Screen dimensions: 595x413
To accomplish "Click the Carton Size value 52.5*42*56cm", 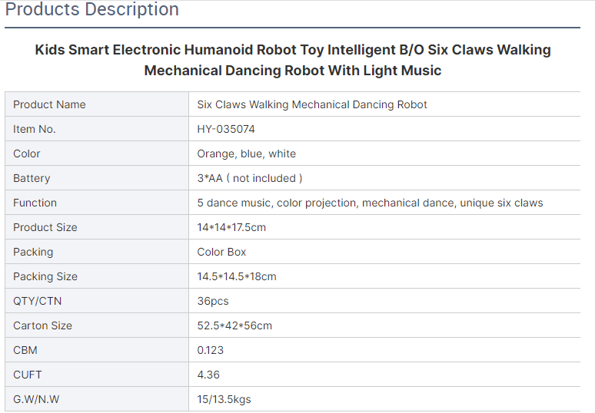I will click(234, 325).
